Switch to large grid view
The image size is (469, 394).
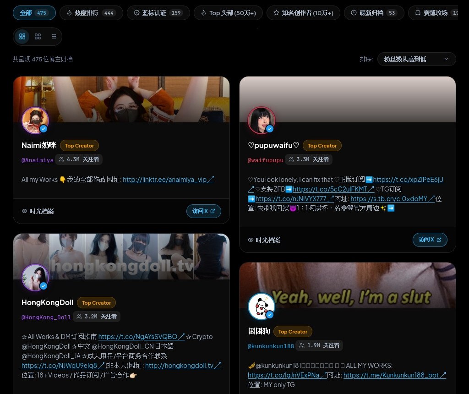point(22,37)
